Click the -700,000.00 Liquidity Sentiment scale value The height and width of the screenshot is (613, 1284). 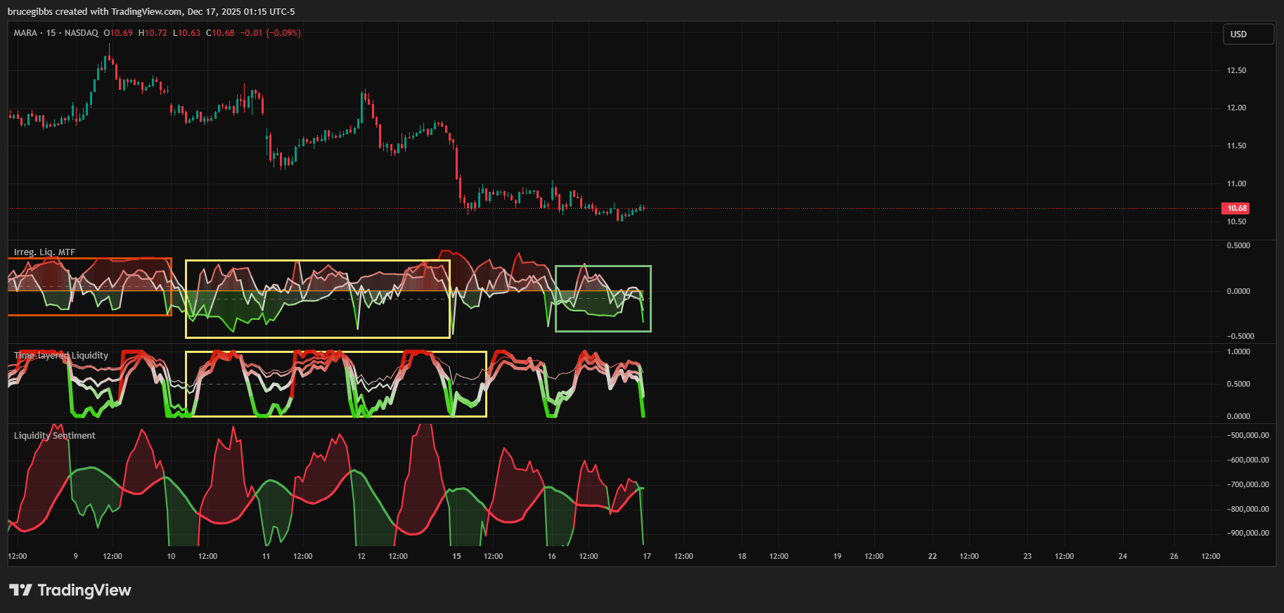coord(1247,484)
